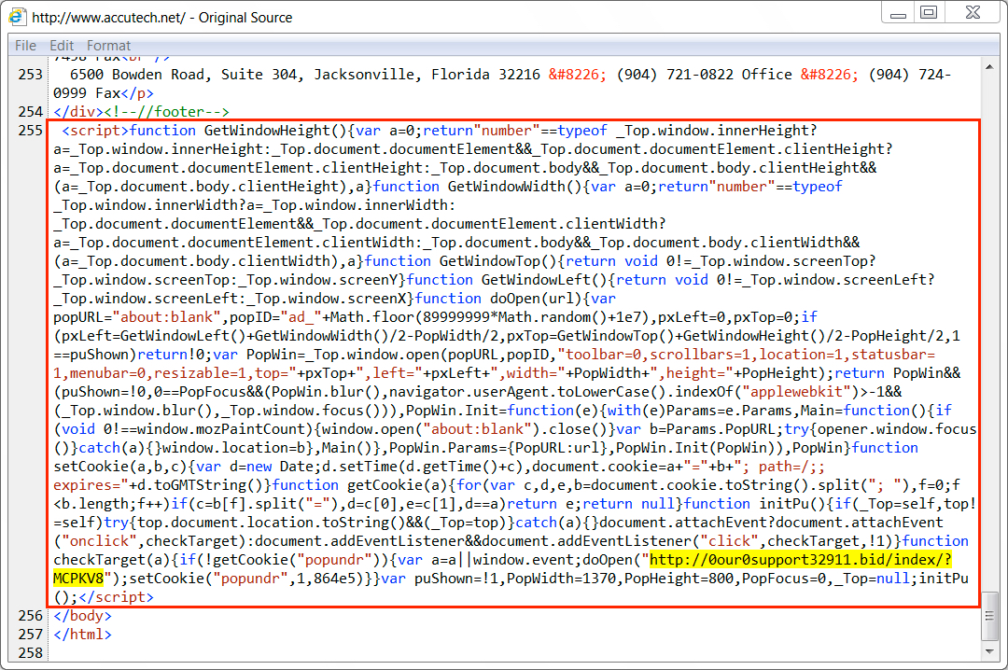Screen dimensions: 1008x670
Task: Click the scrollbar down arrow
Action: [989, 651]
